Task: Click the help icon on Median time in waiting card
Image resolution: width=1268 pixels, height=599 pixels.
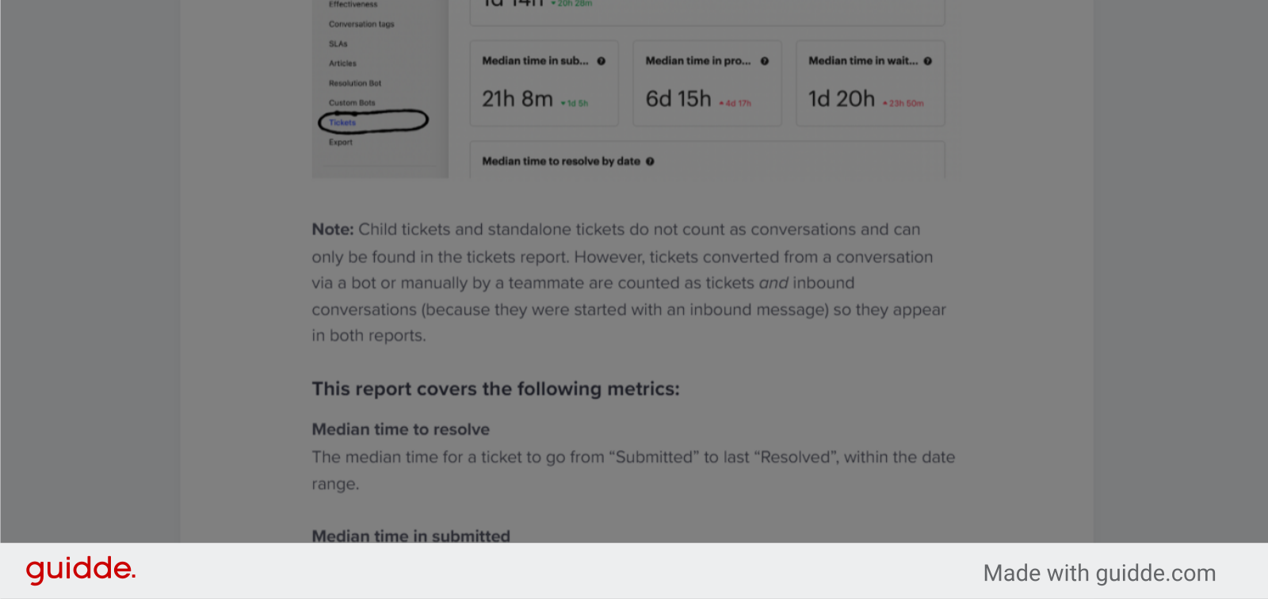Action: (x=927, y=60)
